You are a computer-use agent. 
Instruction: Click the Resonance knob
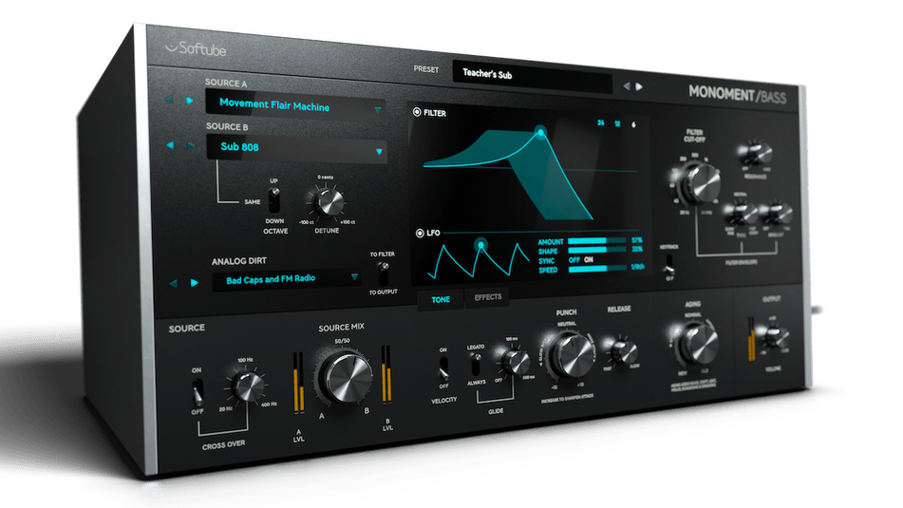click(757, 154)
